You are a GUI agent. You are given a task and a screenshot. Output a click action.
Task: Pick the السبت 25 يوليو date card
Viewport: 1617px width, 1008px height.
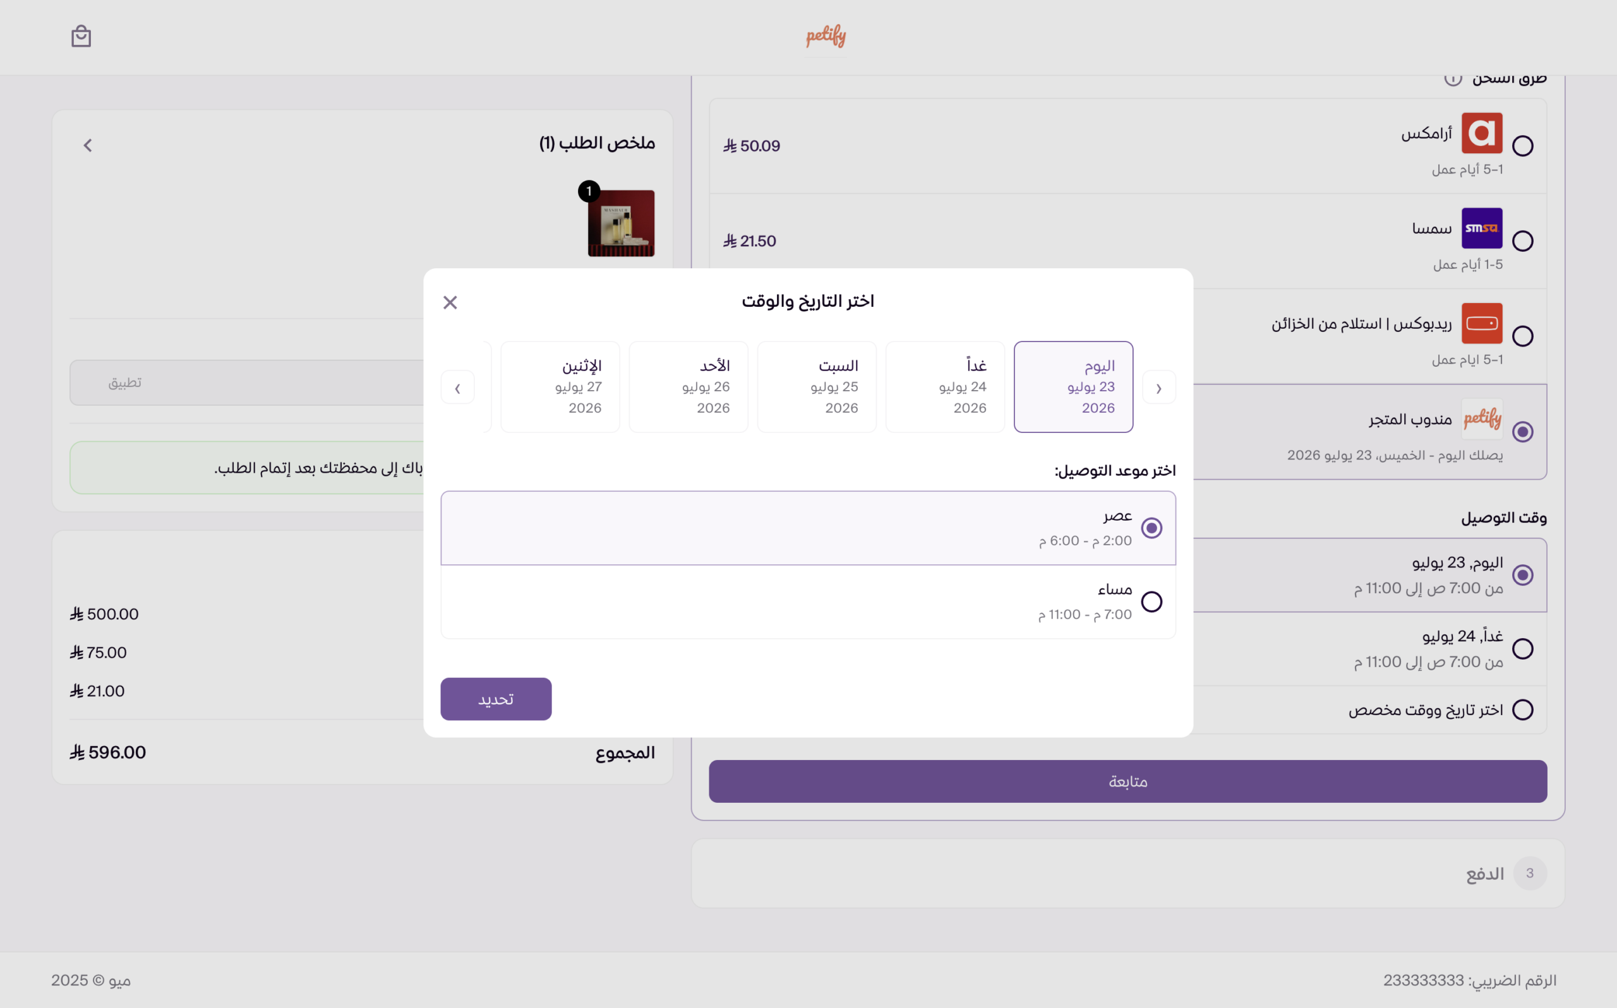(817, 387)
